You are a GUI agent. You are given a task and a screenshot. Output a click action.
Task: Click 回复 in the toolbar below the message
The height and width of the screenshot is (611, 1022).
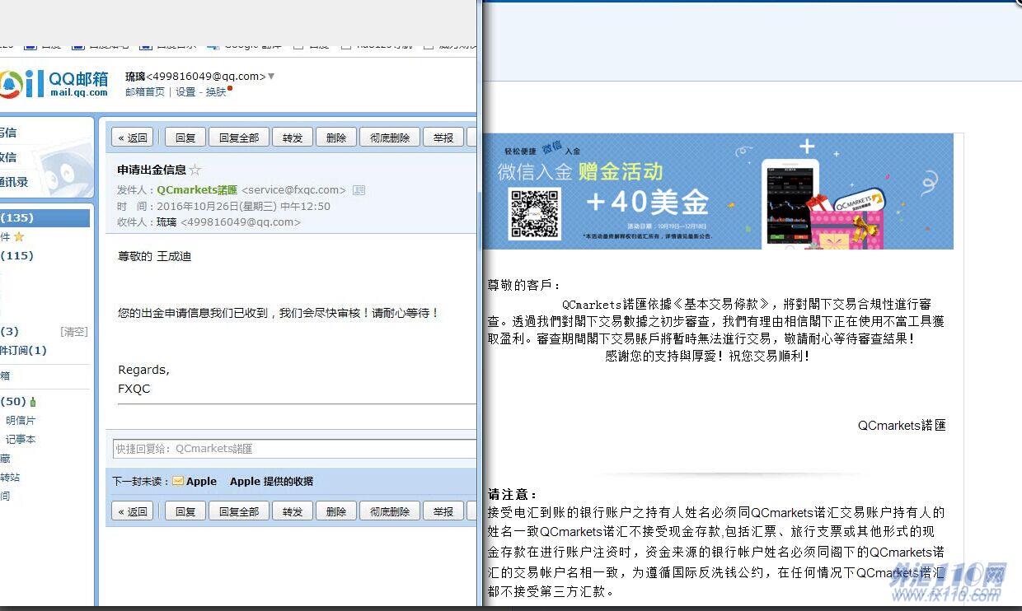(x=185, y=511)
